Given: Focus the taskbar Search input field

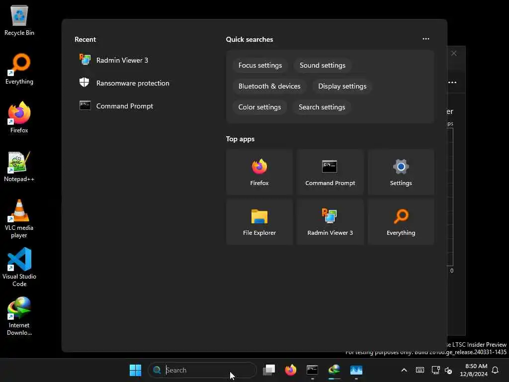Looking at the screenshot, I should [x=202, y=370].
